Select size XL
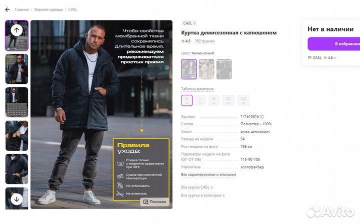 tap(214, 100)
